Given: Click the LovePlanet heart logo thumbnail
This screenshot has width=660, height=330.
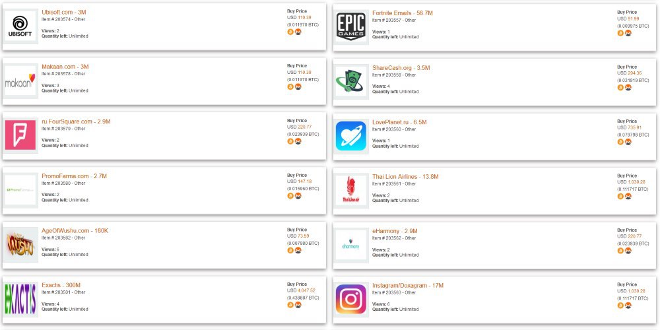Looking at the screenshot, I should click(x=351, y=136).
